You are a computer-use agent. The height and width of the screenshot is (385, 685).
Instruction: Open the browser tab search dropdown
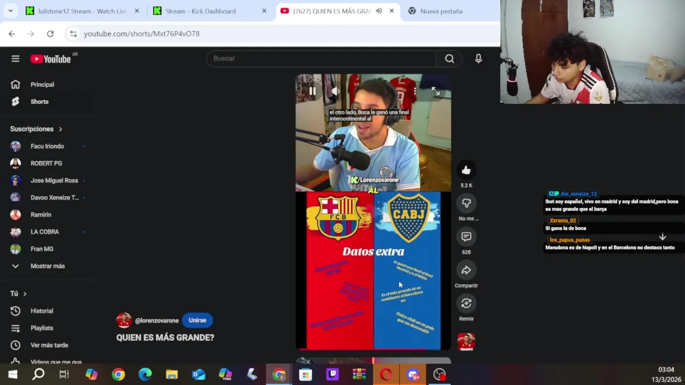[10, 11]
